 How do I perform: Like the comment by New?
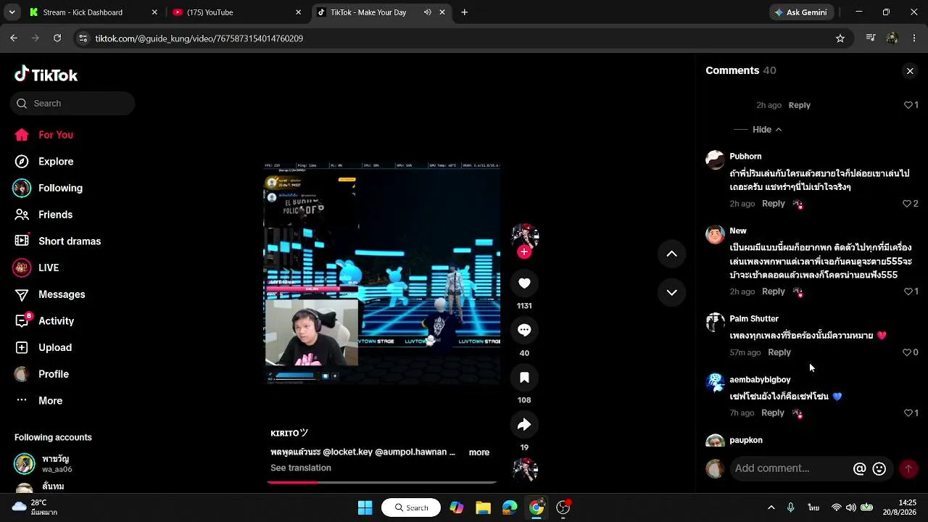[x=908, y=291]
